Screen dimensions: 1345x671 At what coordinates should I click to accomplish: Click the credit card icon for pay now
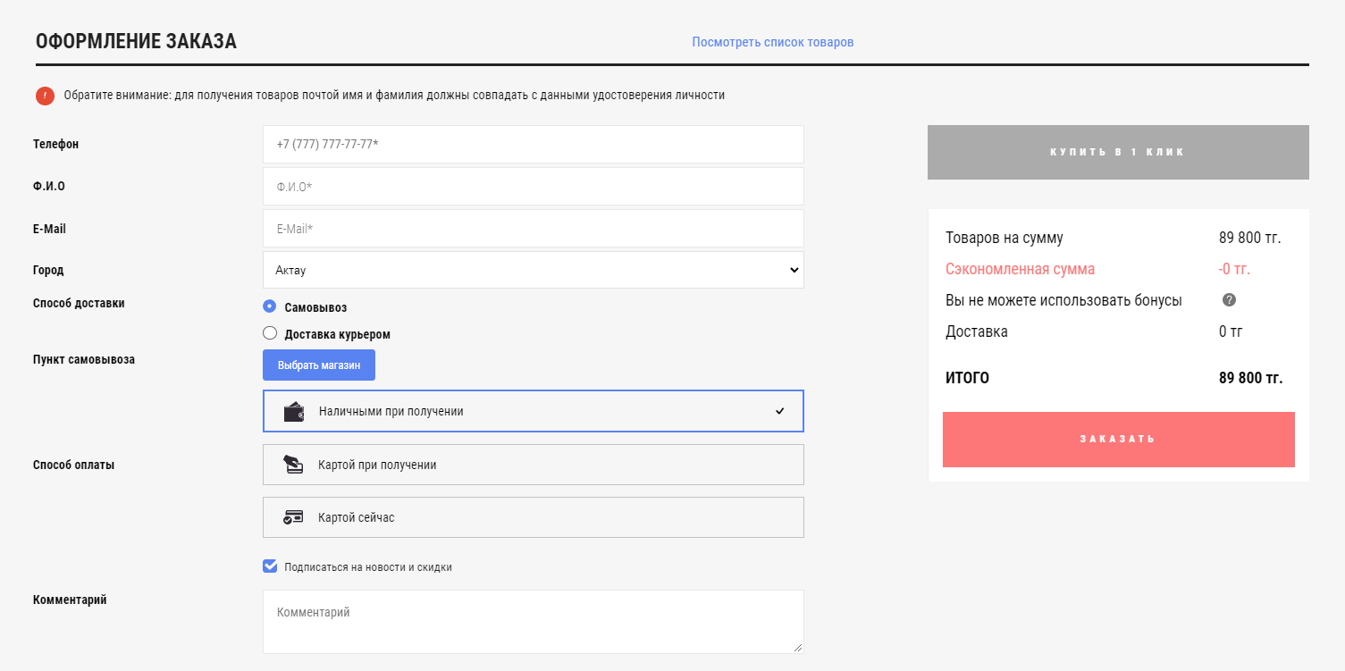293,517
